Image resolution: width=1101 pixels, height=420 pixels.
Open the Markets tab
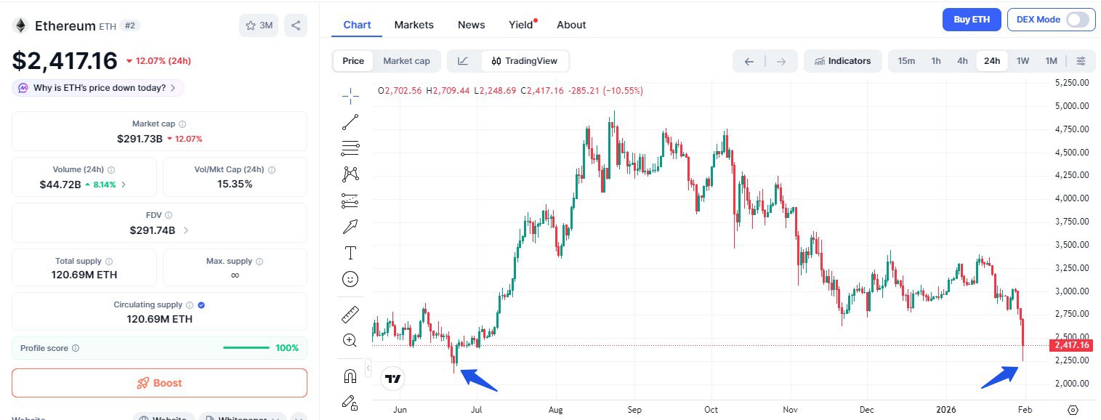pos(414,25)
